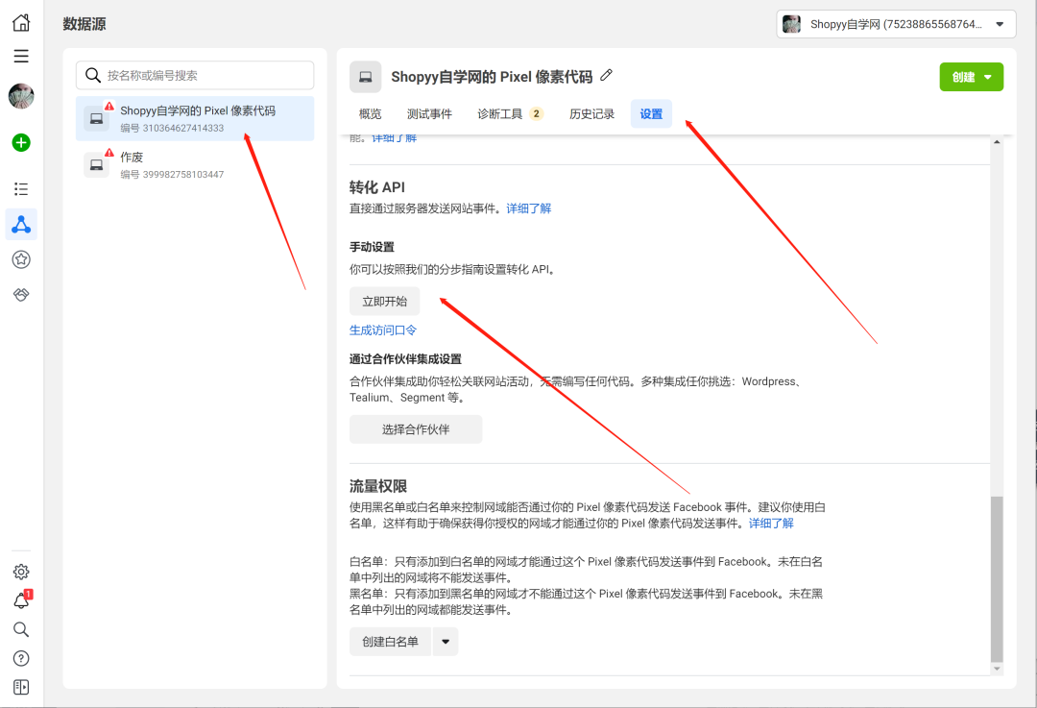The image size is (1037, 708).
Task: Open the Data Sources network icon
Action: [21, 225]
